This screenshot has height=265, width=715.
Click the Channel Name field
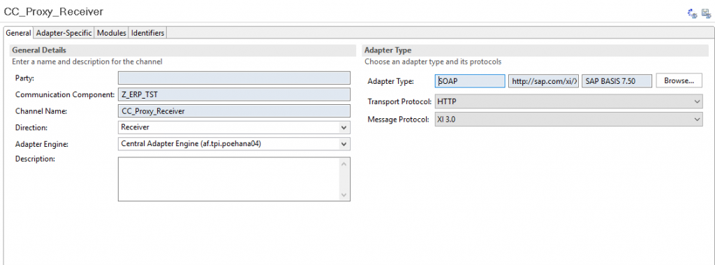click(x=234, y=111)
